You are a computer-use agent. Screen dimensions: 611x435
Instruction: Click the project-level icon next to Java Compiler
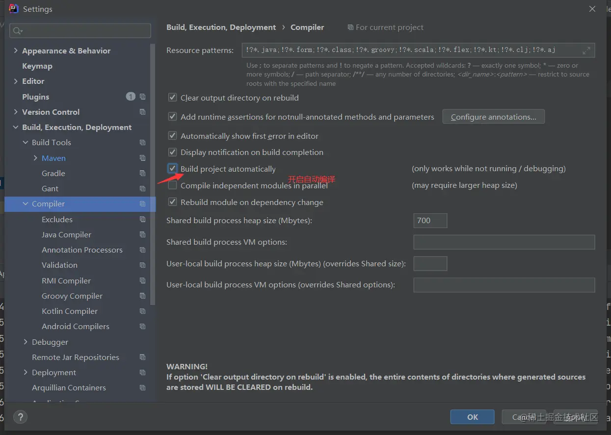(142, 234)
